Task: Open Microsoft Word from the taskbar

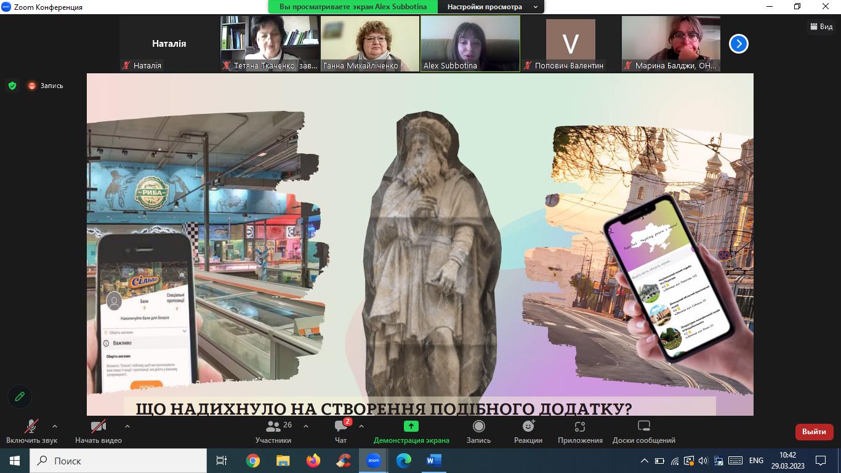Action: point(433,461)
